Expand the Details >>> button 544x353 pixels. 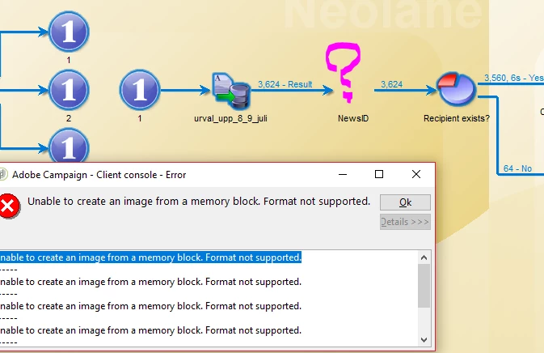tap(405, 222)
